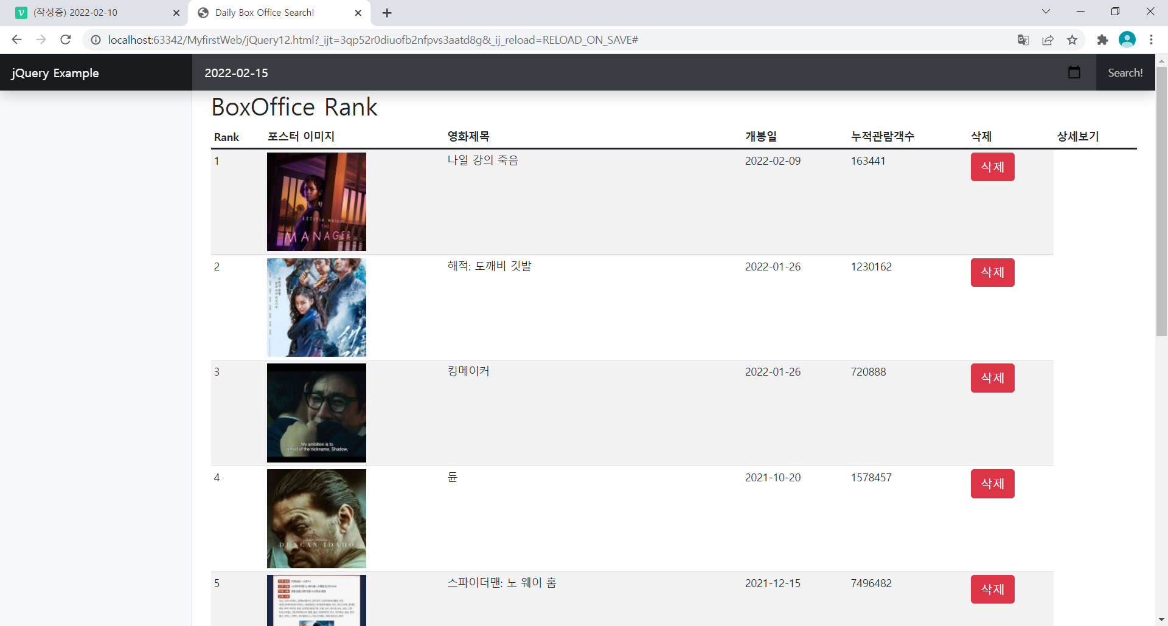Expand the tab search dropdown arrow
Screen dimensions: 1168x626
pyautogui.click(x=1046, y=12)
